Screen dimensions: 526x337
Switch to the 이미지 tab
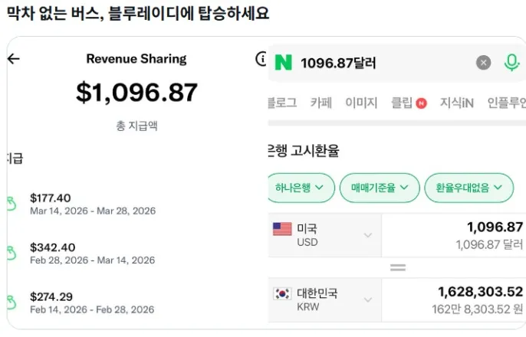361,103
